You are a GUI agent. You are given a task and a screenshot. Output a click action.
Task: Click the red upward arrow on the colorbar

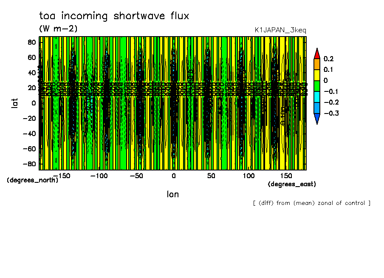(x=316, y=53)
